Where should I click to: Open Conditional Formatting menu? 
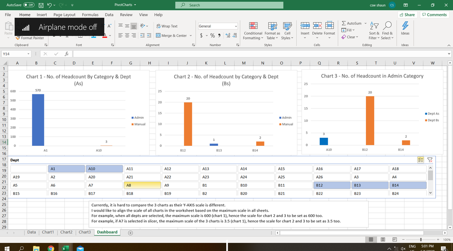(253, 31)
